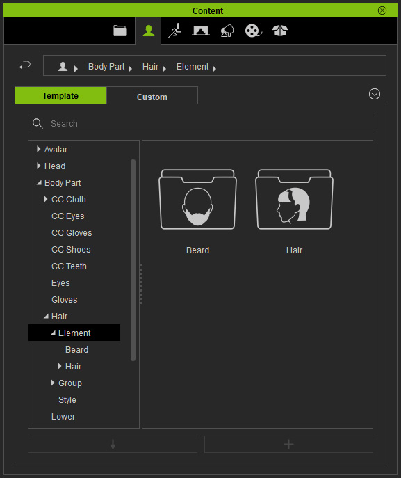Viewport: 401px width, 478px height.
Task: Select the Actor avatar content tab
Action: click(x=148, y=31)
